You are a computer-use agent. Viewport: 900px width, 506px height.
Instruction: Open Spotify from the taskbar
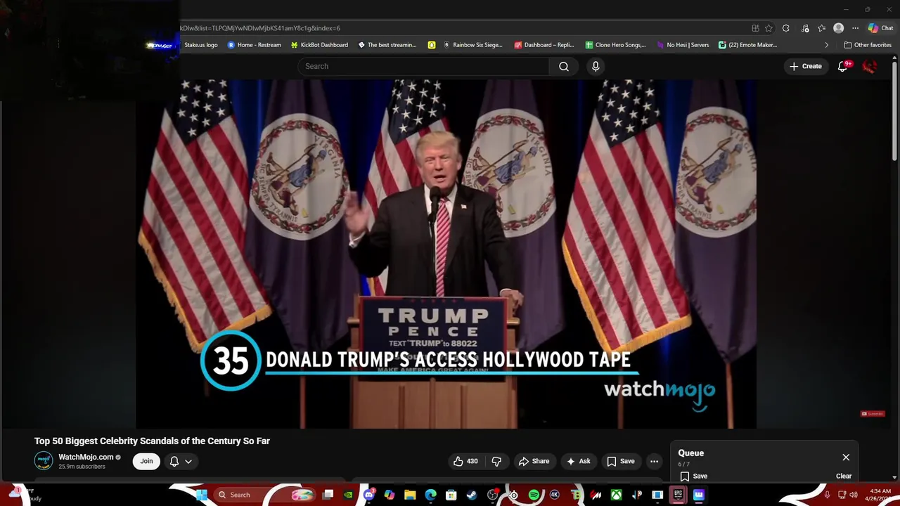point(534,495)
